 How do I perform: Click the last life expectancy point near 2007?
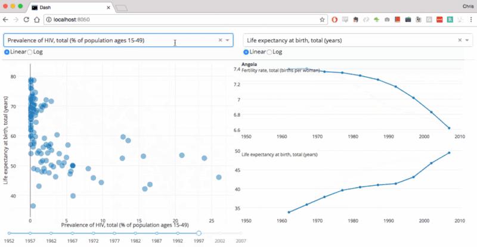tap(450, 153)
